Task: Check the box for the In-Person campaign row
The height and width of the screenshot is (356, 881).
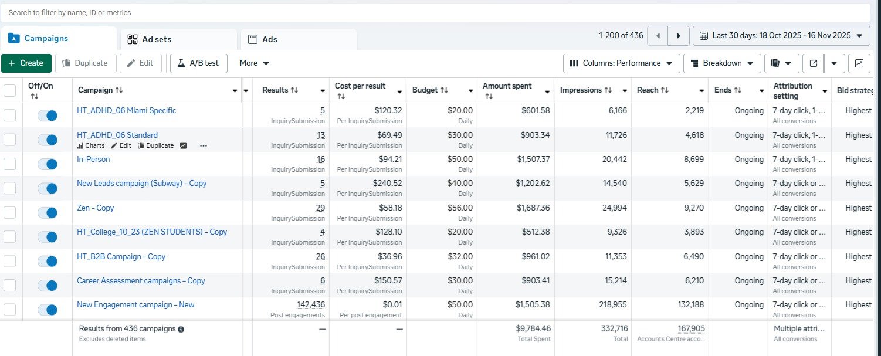Action: click(10, 164)
